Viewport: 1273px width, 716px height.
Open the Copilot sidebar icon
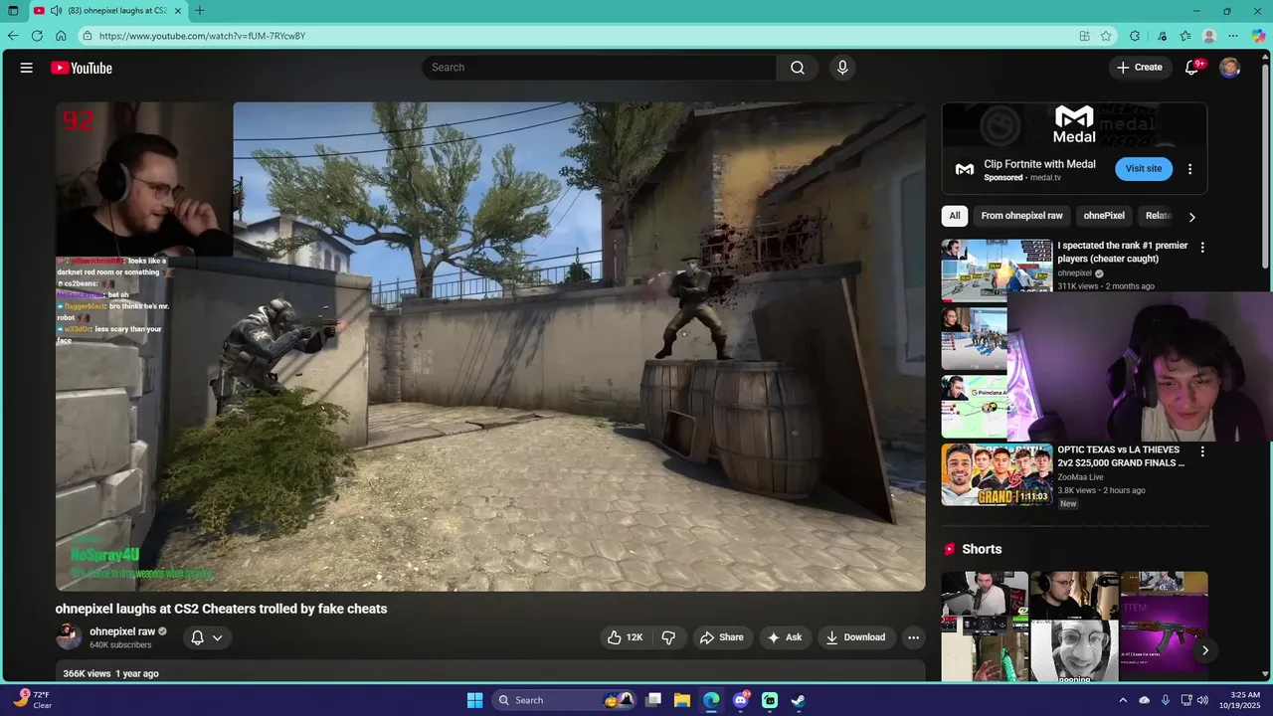click(x=1258, y=36)
